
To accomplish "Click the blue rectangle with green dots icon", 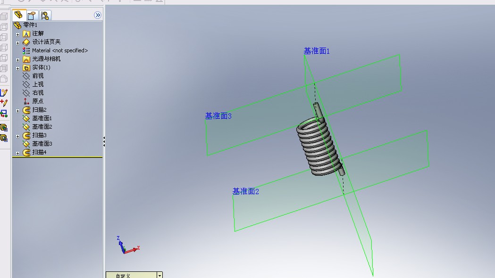I will (4, 114).
